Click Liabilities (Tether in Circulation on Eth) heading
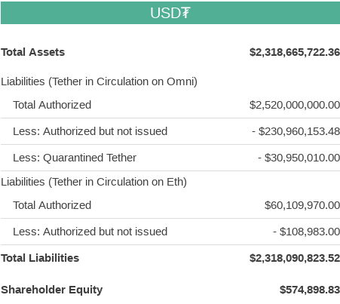Viewport: 340px width, 304px height. coord(93,182)
